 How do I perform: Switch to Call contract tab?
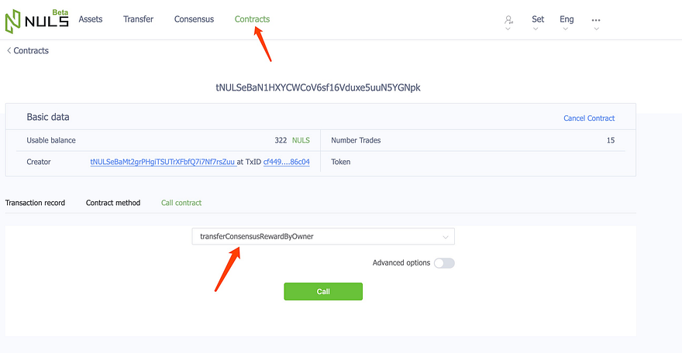pos(181,203)
